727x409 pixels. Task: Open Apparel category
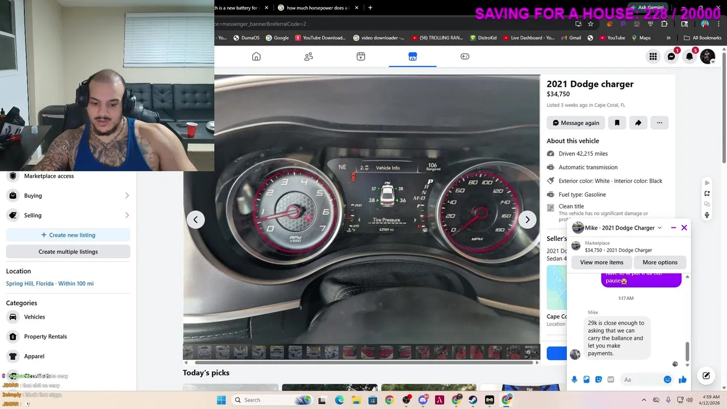coord(68,356)
